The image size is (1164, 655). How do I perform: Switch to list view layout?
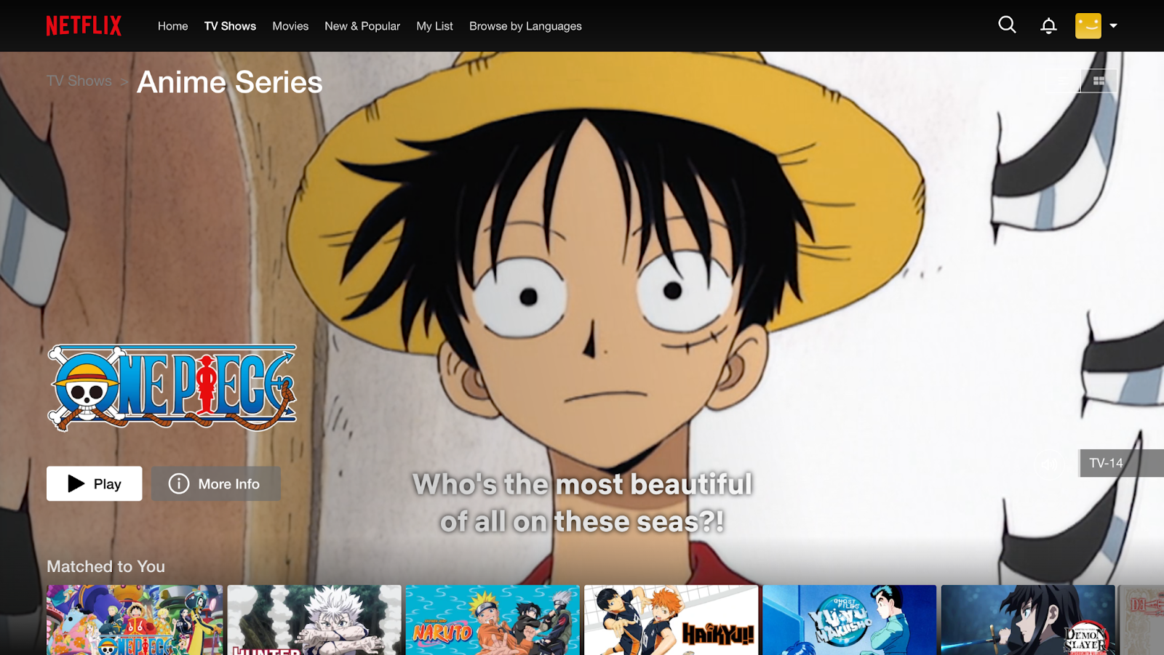click(1064, 81)
